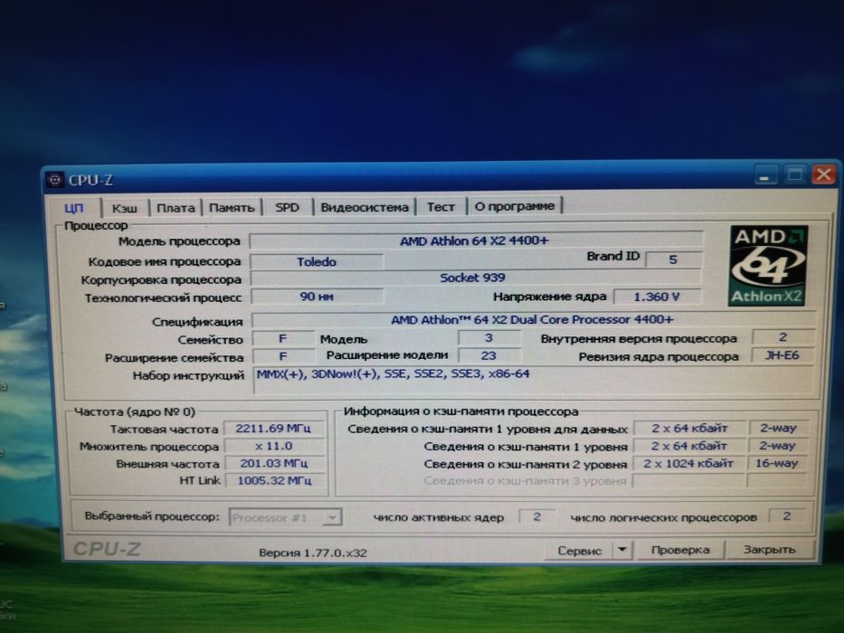
Task: Minimize the CPU-Z window
Action: click(764, 175)
